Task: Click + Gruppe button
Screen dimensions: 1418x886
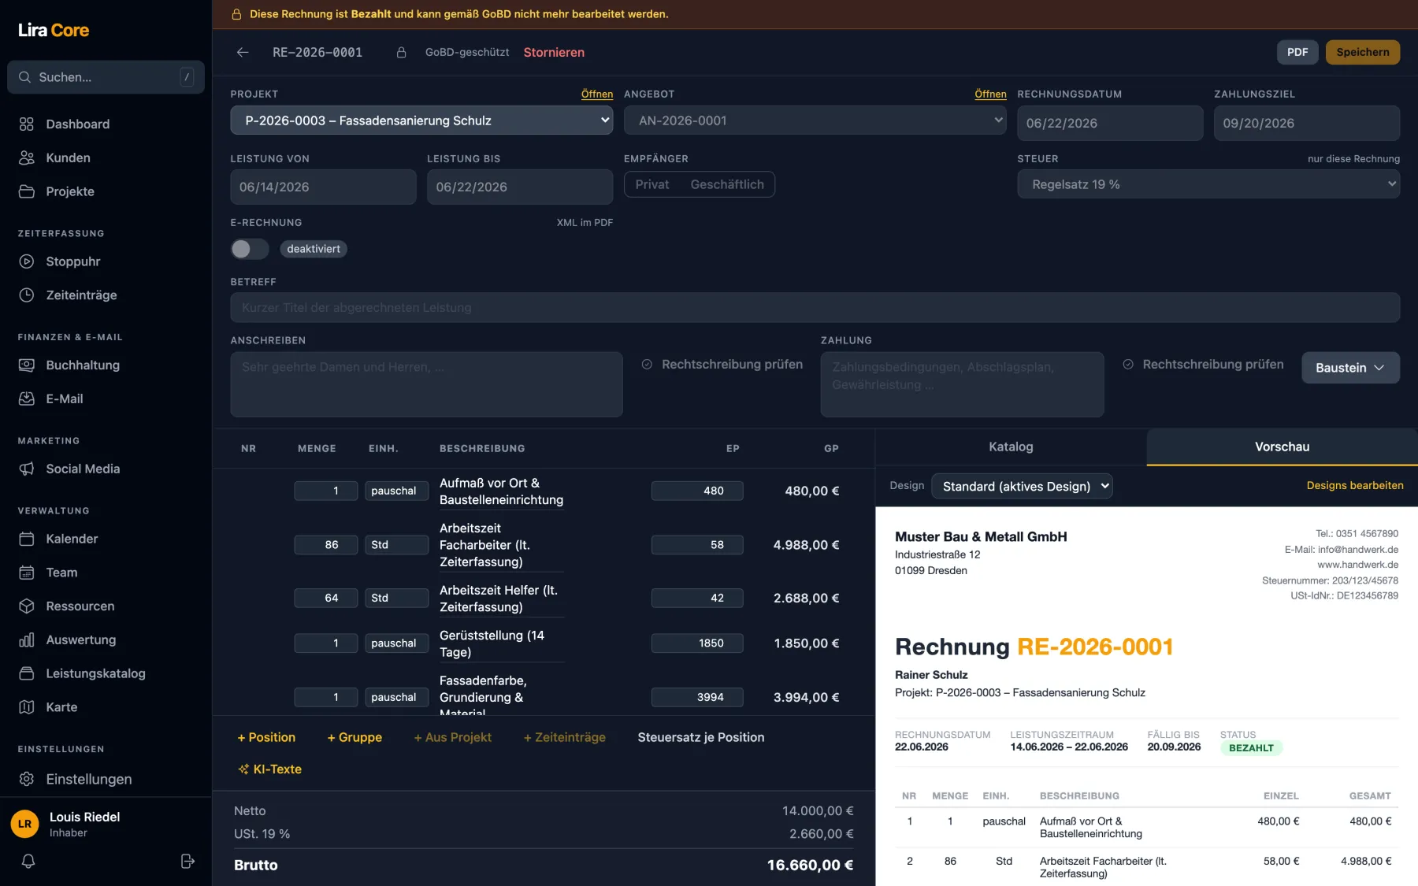Action: point(354,738)
